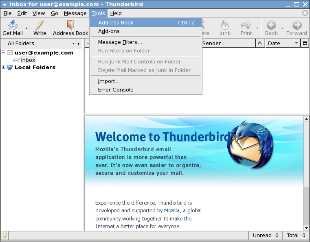Screen dimensions: 310x242
Task: Open the Get Mail dropdown arrow
Action: pos(27,28)
